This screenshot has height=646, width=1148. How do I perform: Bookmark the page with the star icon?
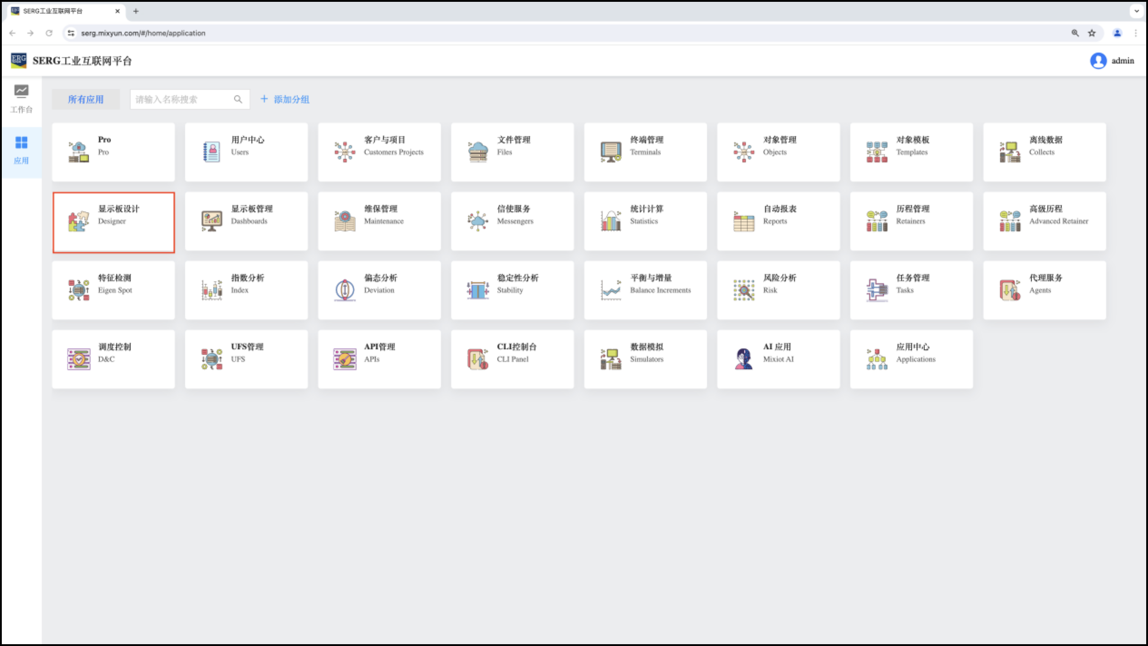coord(1092,33)
